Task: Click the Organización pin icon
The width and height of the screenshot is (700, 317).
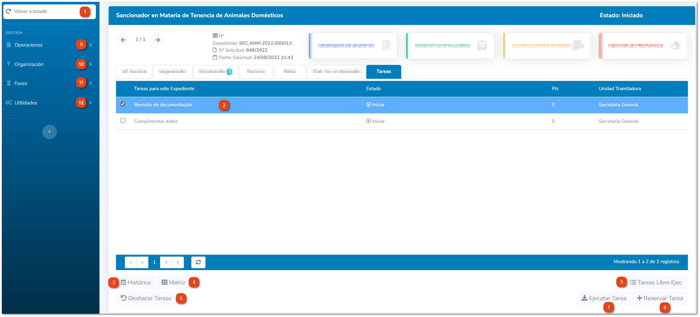Action: click(x=9, y=64)
